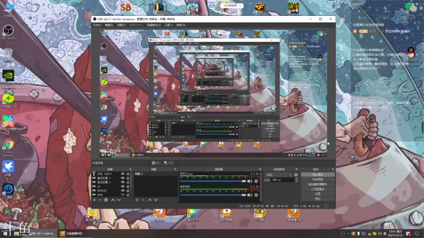Open the 视图(V) menu
This screenshot has width=424, height=238.
(x=121, y=25)
